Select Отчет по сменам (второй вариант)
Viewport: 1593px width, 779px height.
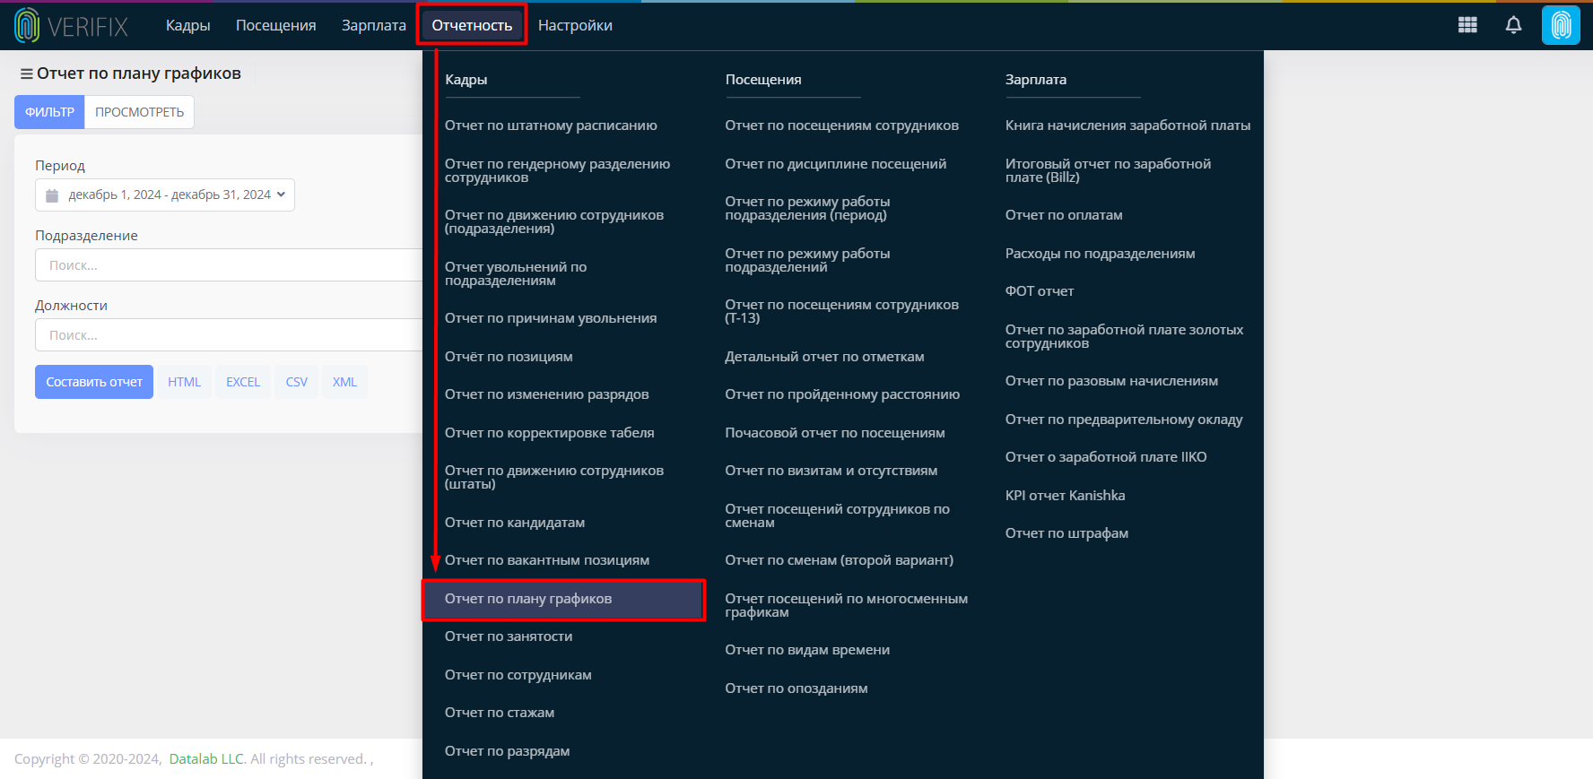click(840, 560)
